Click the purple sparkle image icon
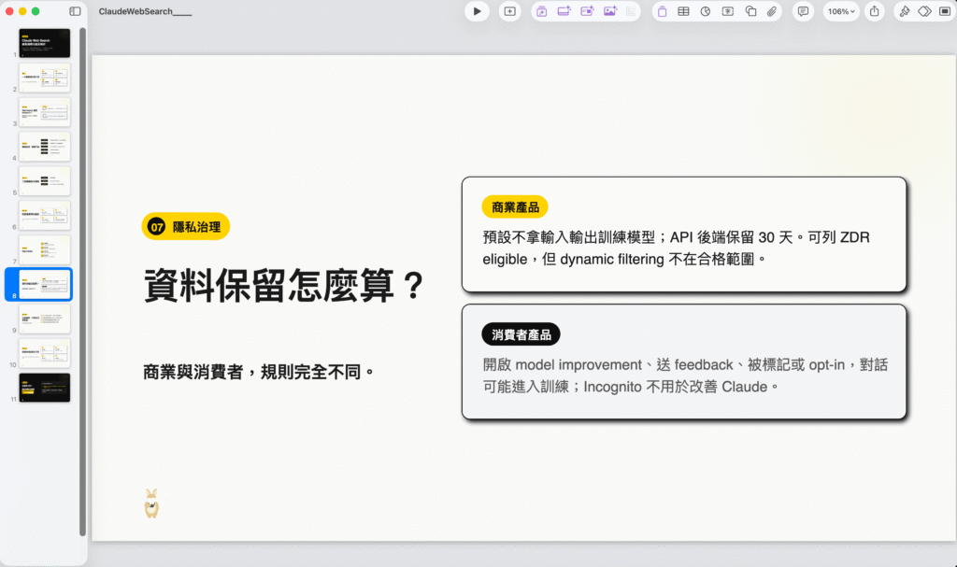 click(609, 11)
